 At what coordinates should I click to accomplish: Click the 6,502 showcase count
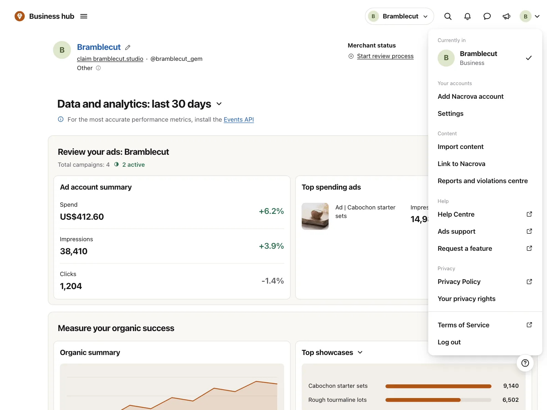tap(511, 400)
